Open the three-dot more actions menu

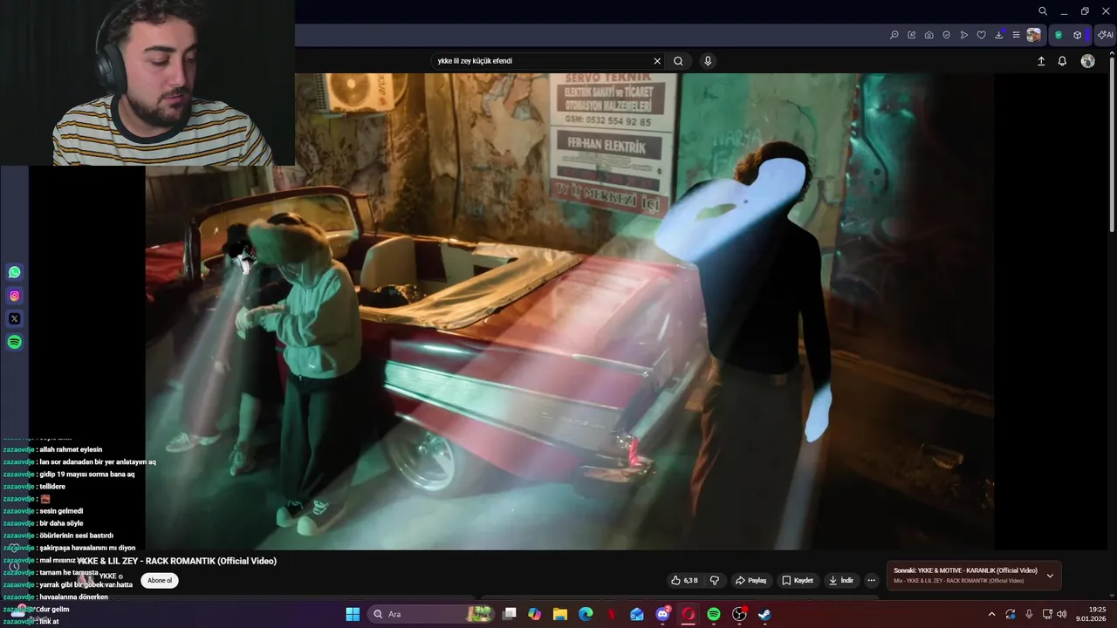click(871, 580)
